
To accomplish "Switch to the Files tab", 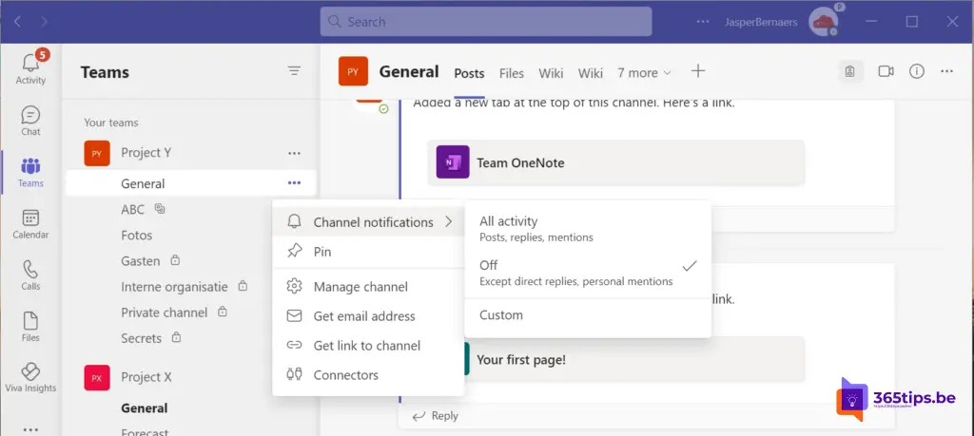I will click(511, 73).
